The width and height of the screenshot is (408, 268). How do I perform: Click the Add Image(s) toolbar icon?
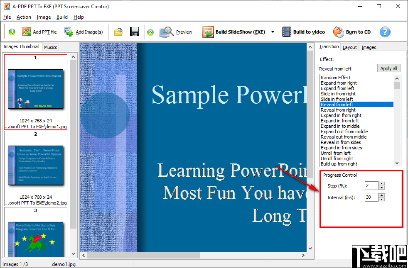(68, 32)
